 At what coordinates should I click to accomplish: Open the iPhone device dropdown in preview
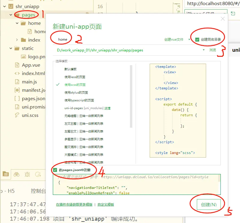click(x=206, y=13)
